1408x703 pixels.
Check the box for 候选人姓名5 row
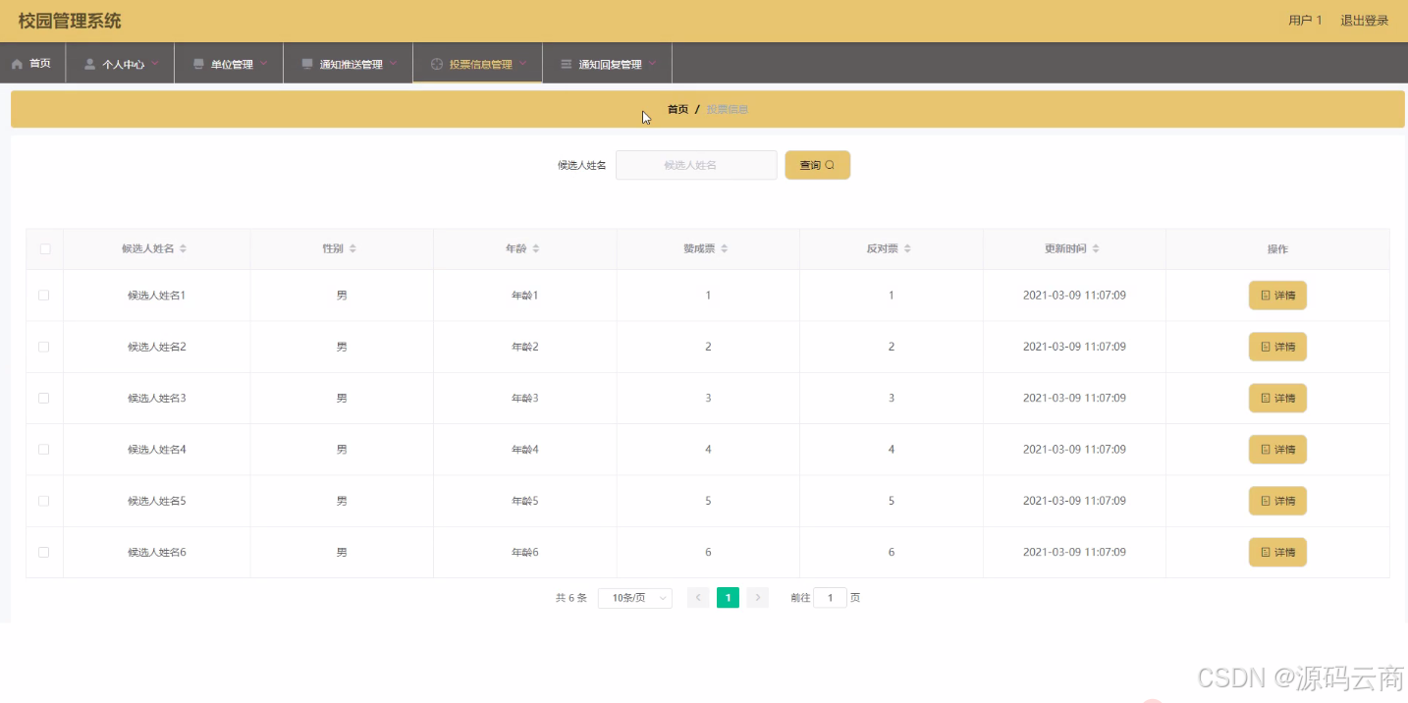(44, 501)
